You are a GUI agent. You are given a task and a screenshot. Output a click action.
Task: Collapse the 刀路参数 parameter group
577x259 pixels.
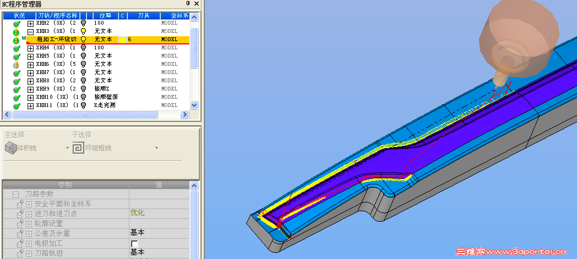pyautogui.click(x=15, y=194)
